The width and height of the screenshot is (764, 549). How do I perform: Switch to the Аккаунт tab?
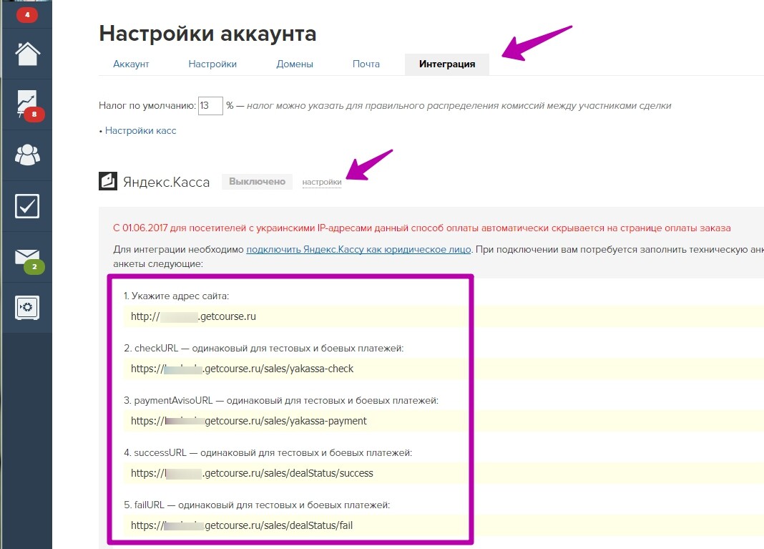131,64
